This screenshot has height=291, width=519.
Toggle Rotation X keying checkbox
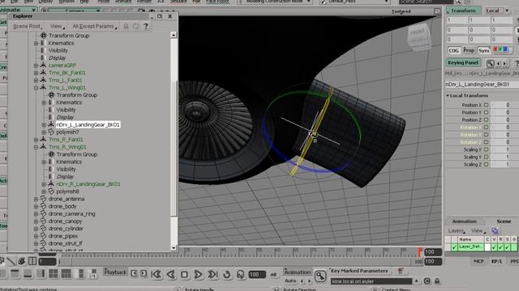pos(487,127)
